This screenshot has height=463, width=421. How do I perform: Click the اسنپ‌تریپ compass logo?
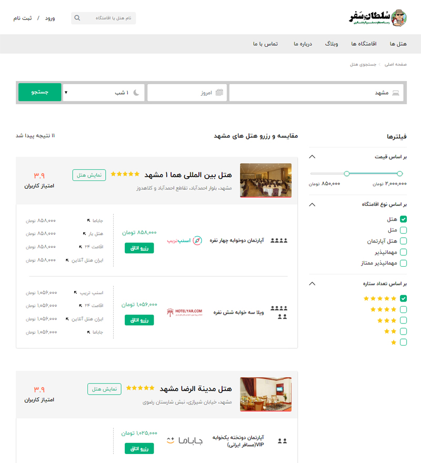click(x=197, y=239)
